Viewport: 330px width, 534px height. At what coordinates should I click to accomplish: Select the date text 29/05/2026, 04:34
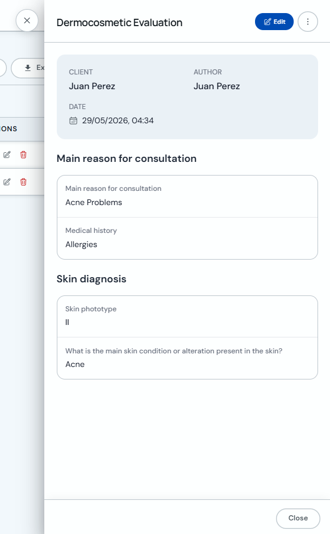tap(118, 120)
